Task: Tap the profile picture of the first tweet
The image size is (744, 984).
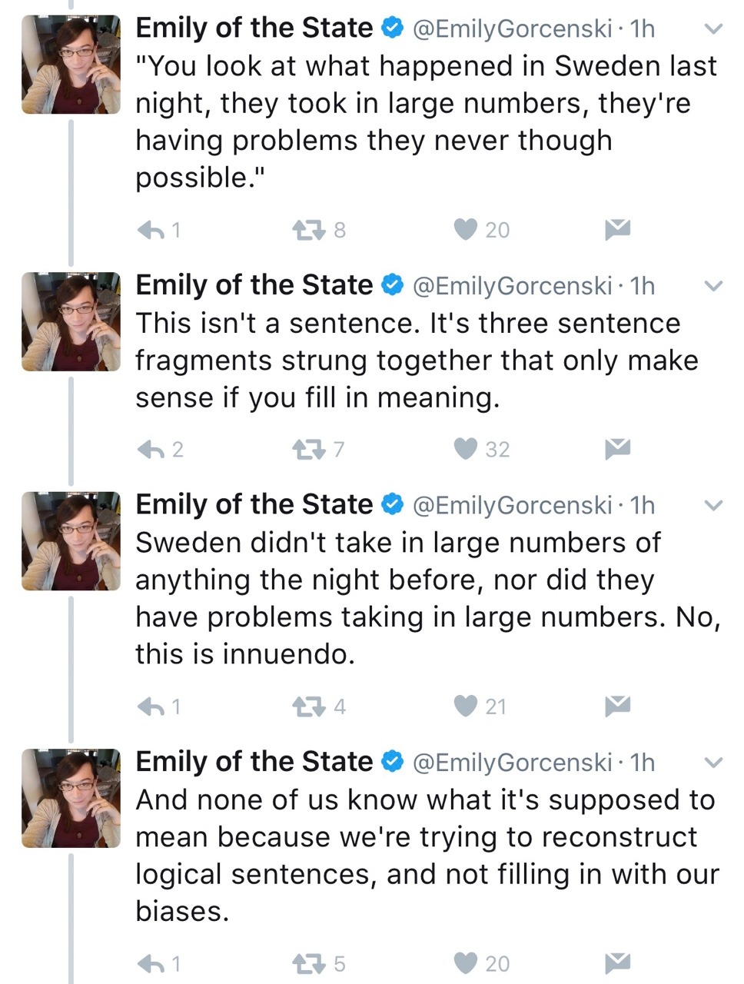Action: [71, 65]
